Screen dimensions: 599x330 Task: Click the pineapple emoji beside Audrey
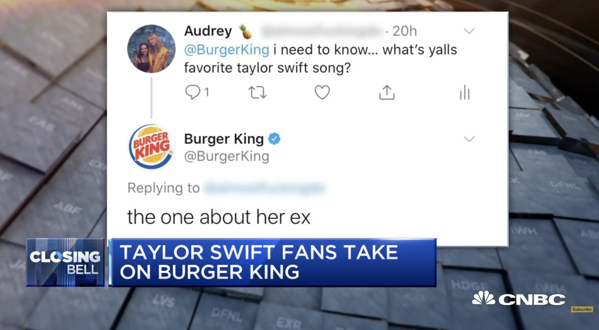(x=245, y=31)
